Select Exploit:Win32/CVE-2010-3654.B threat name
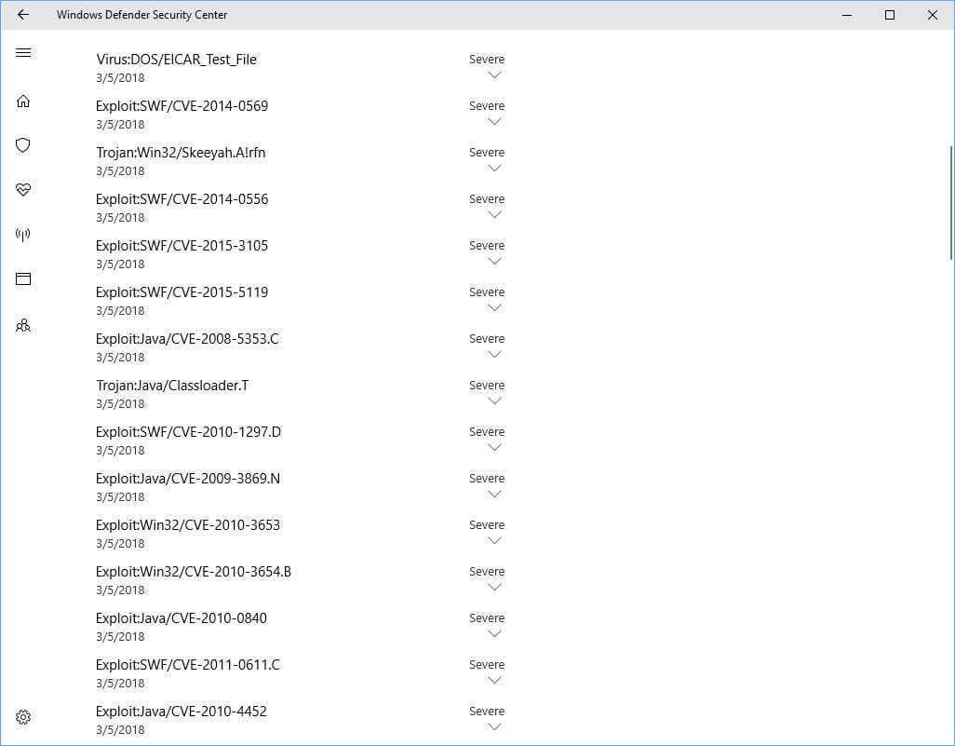Screen dimensions: 955x746 point(194,572)
